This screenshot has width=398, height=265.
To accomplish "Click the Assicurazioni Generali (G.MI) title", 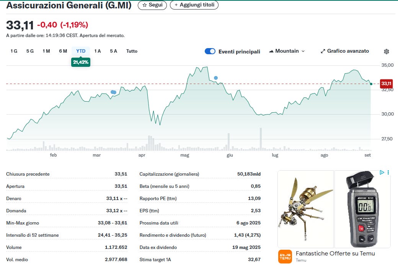I will click(69, 5).
